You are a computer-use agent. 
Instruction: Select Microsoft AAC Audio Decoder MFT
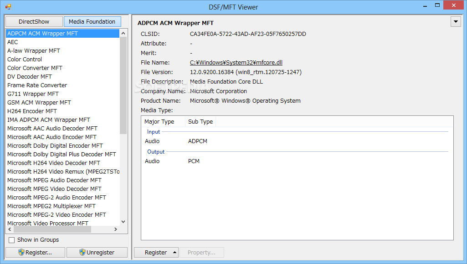tap(62, 128)
